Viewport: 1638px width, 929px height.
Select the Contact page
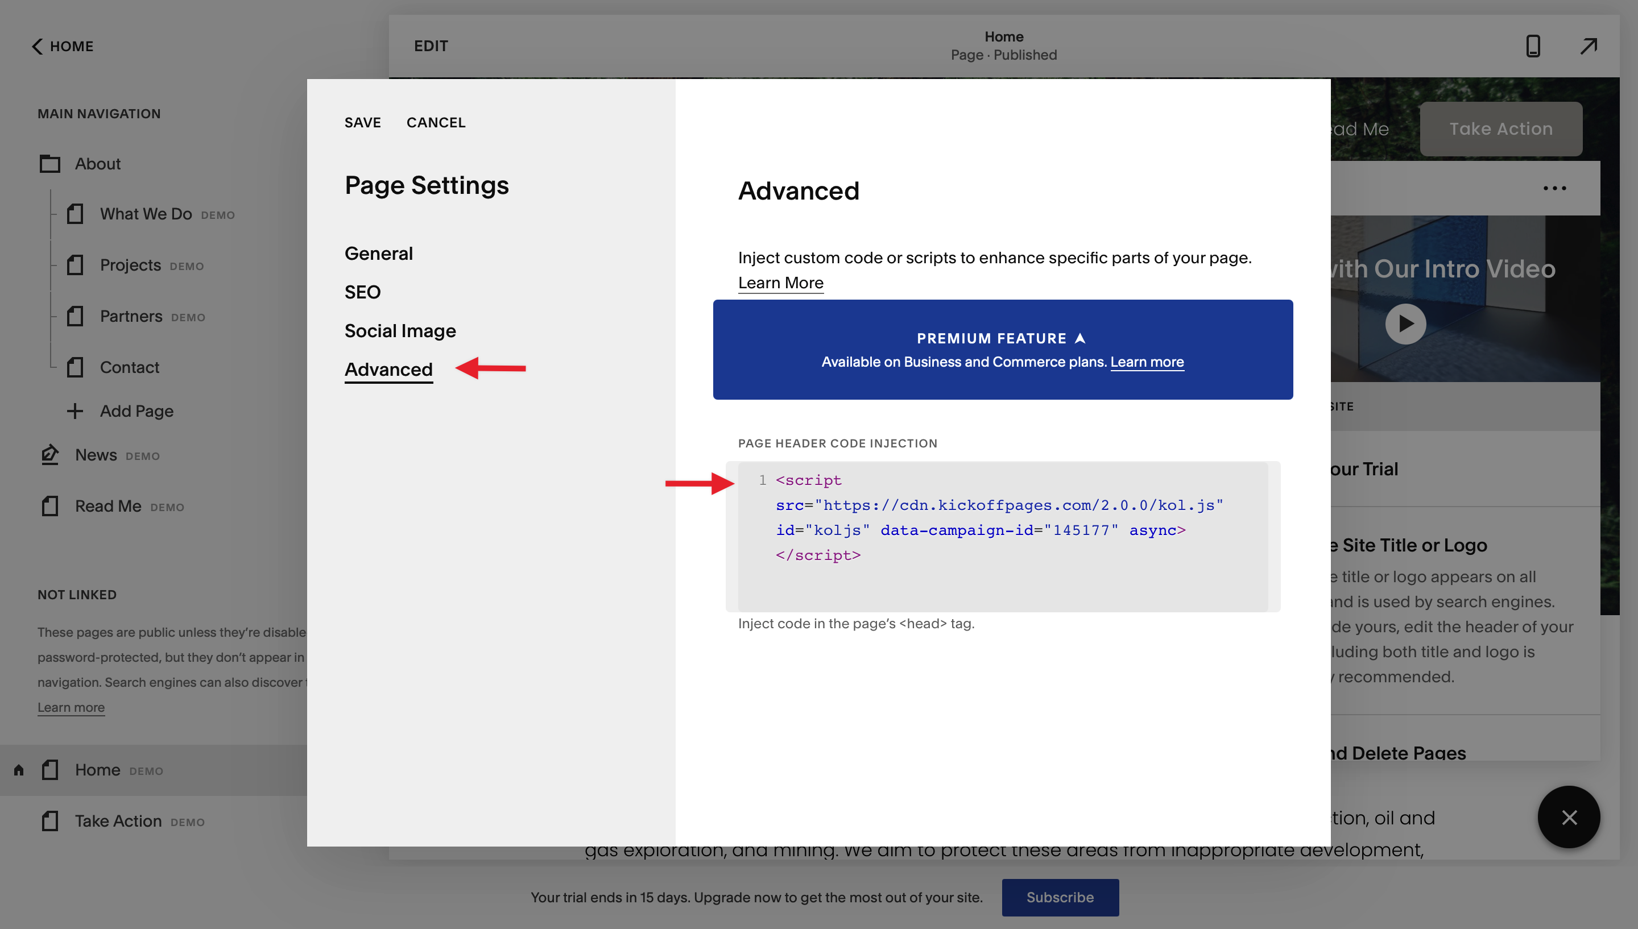click(x=130, y=367)
